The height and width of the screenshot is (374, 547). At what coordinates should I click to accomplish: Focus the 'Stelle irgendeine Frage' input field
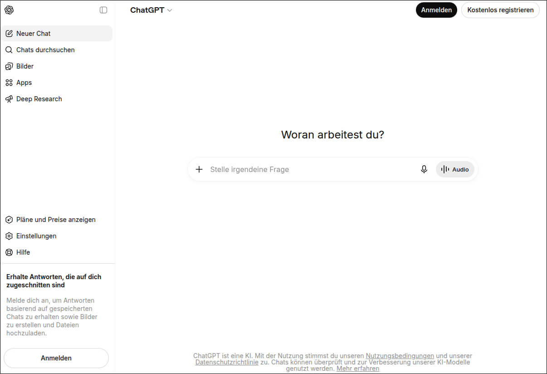tap(311, 169)
